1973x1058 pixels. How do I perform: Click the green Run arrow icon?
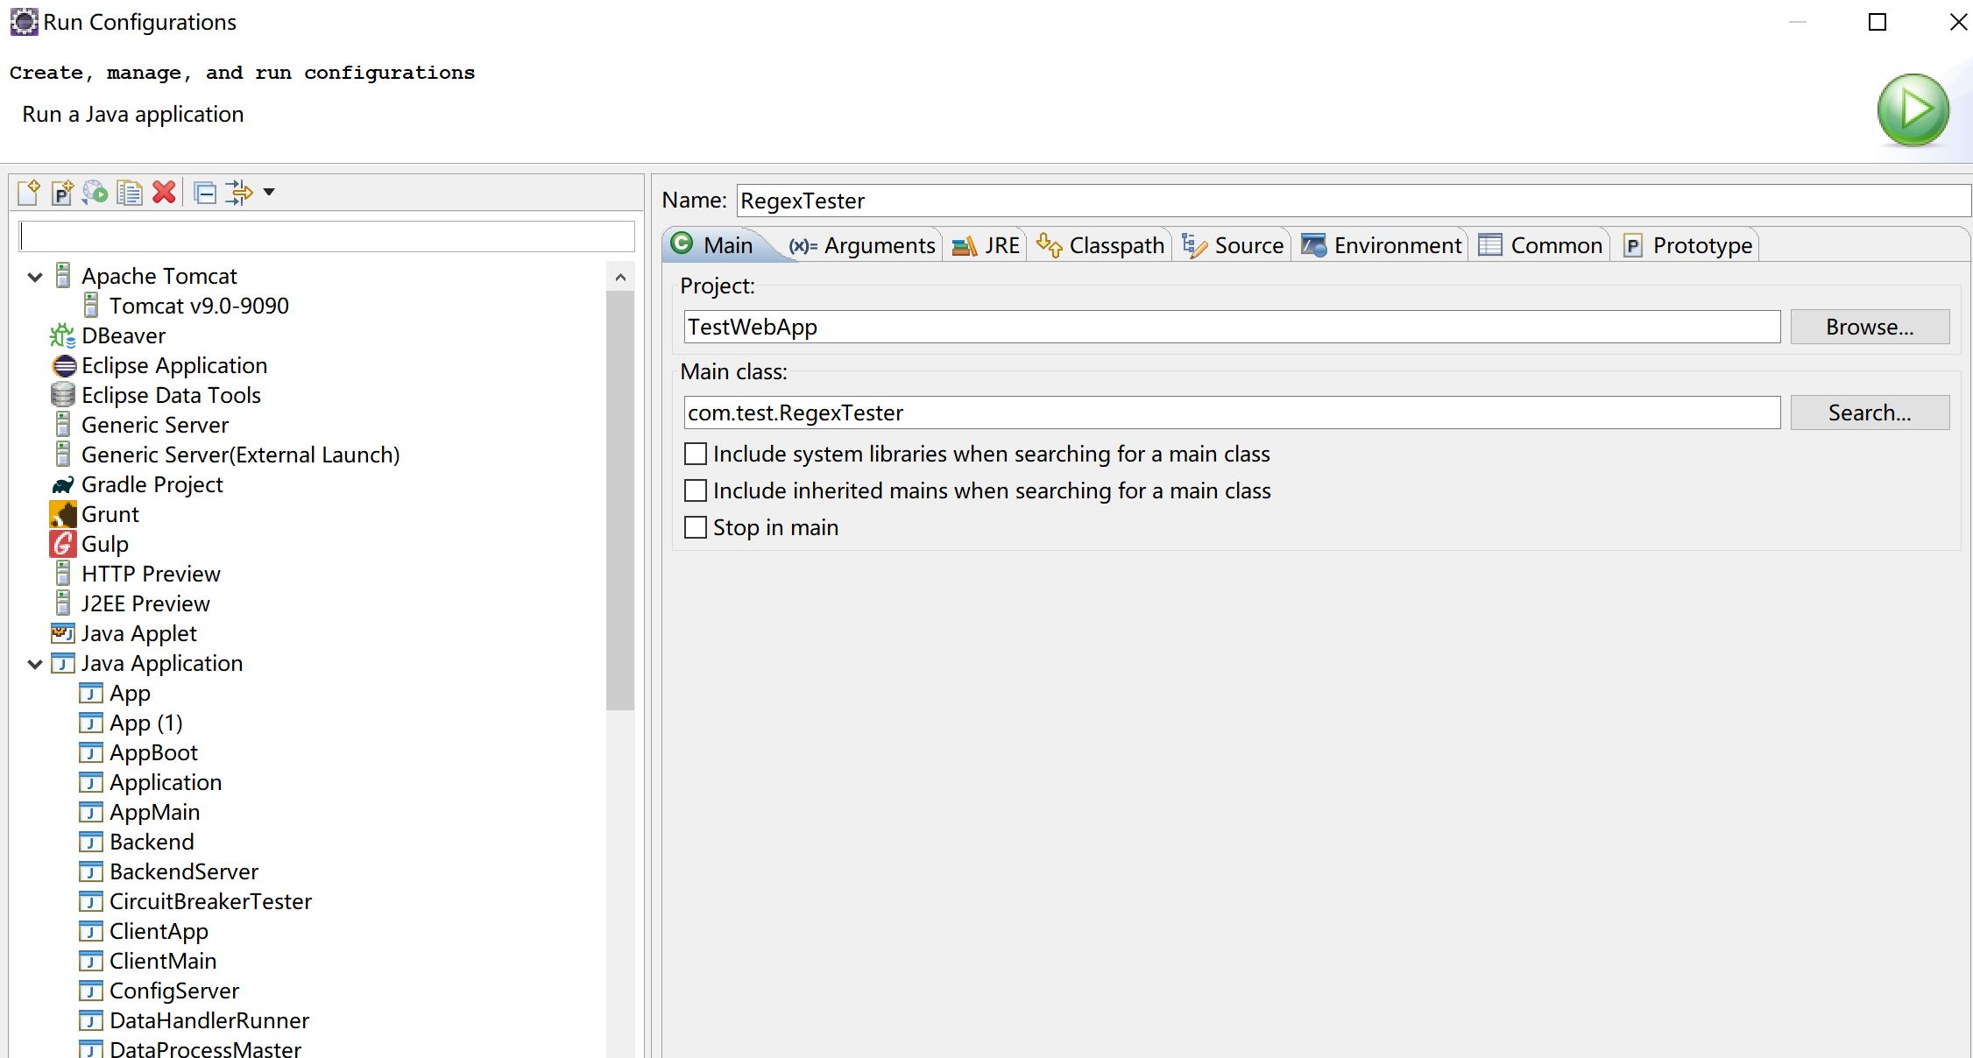(x=1913, y=110)
